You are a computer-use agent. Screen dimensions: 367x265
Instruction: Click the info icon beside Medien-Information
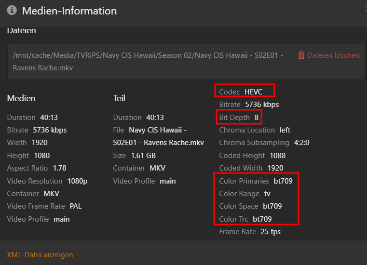(x=12, y=10)
